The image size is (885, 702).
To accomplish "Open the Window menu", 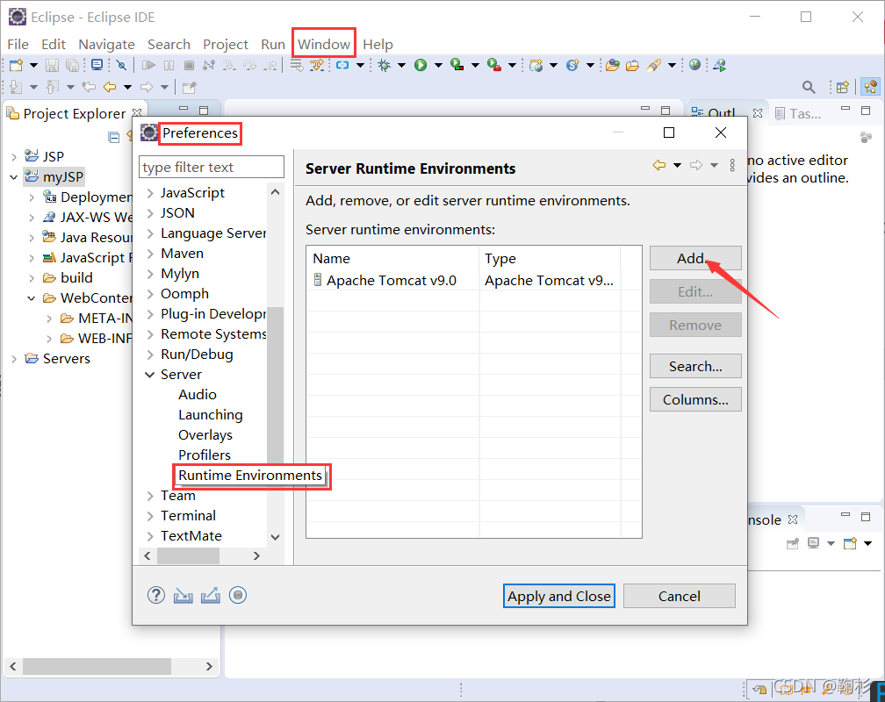I will click(x=324, y=45).
